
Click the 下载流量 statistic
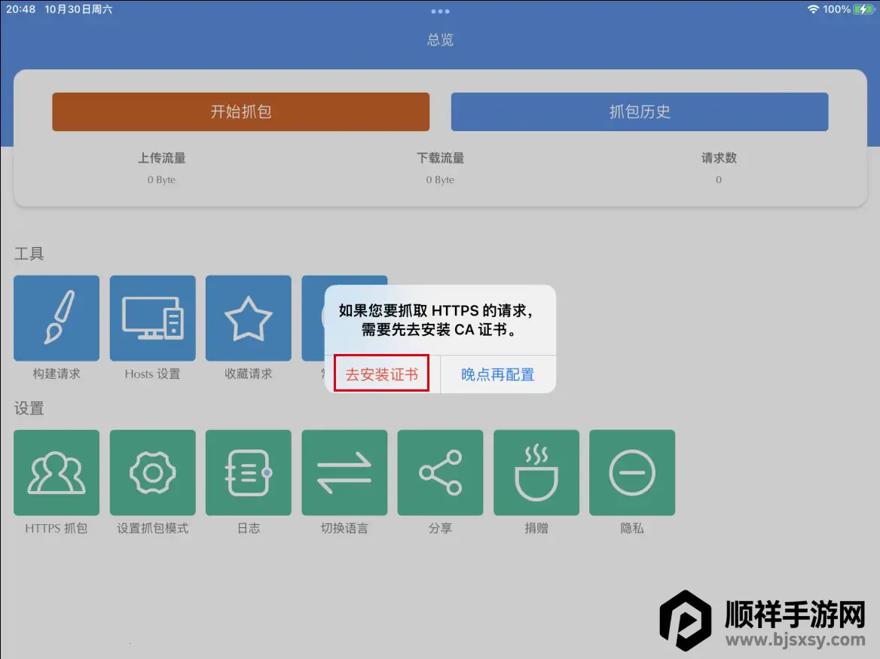[440, 158]
